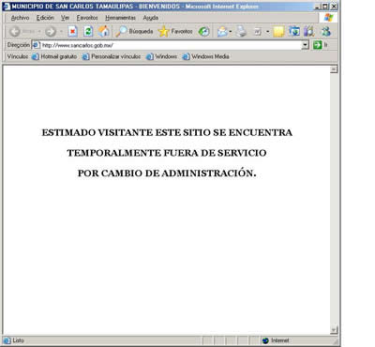
Task: Refresh the page with the Refresh icon
Action: [88, 32]
